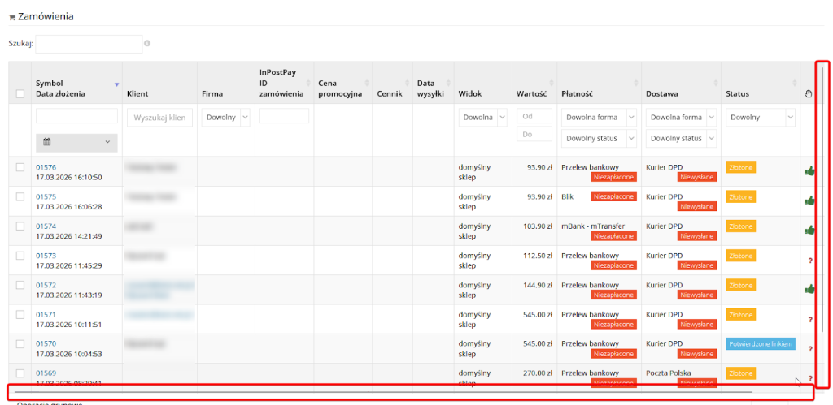
Task: Open order 01575 link
Action: [46, 196]
